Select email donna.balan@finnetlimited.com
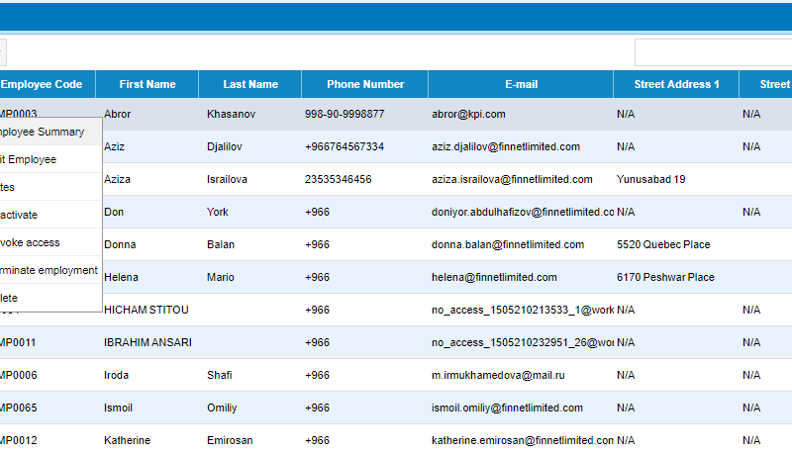This screenshot has height=454, width=792. point(508,244)
